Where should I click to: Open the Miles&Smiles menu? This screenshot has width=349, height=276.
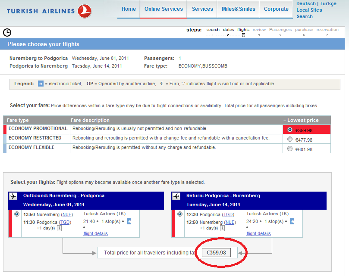(x=238, y=9)
